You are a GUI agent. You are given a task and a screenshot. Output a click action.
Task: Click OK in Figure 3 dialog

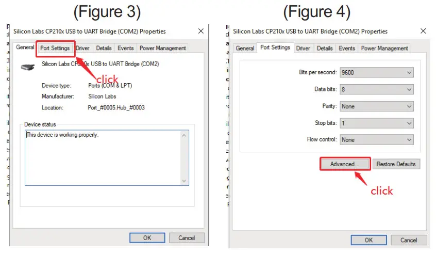pos(147,238)
